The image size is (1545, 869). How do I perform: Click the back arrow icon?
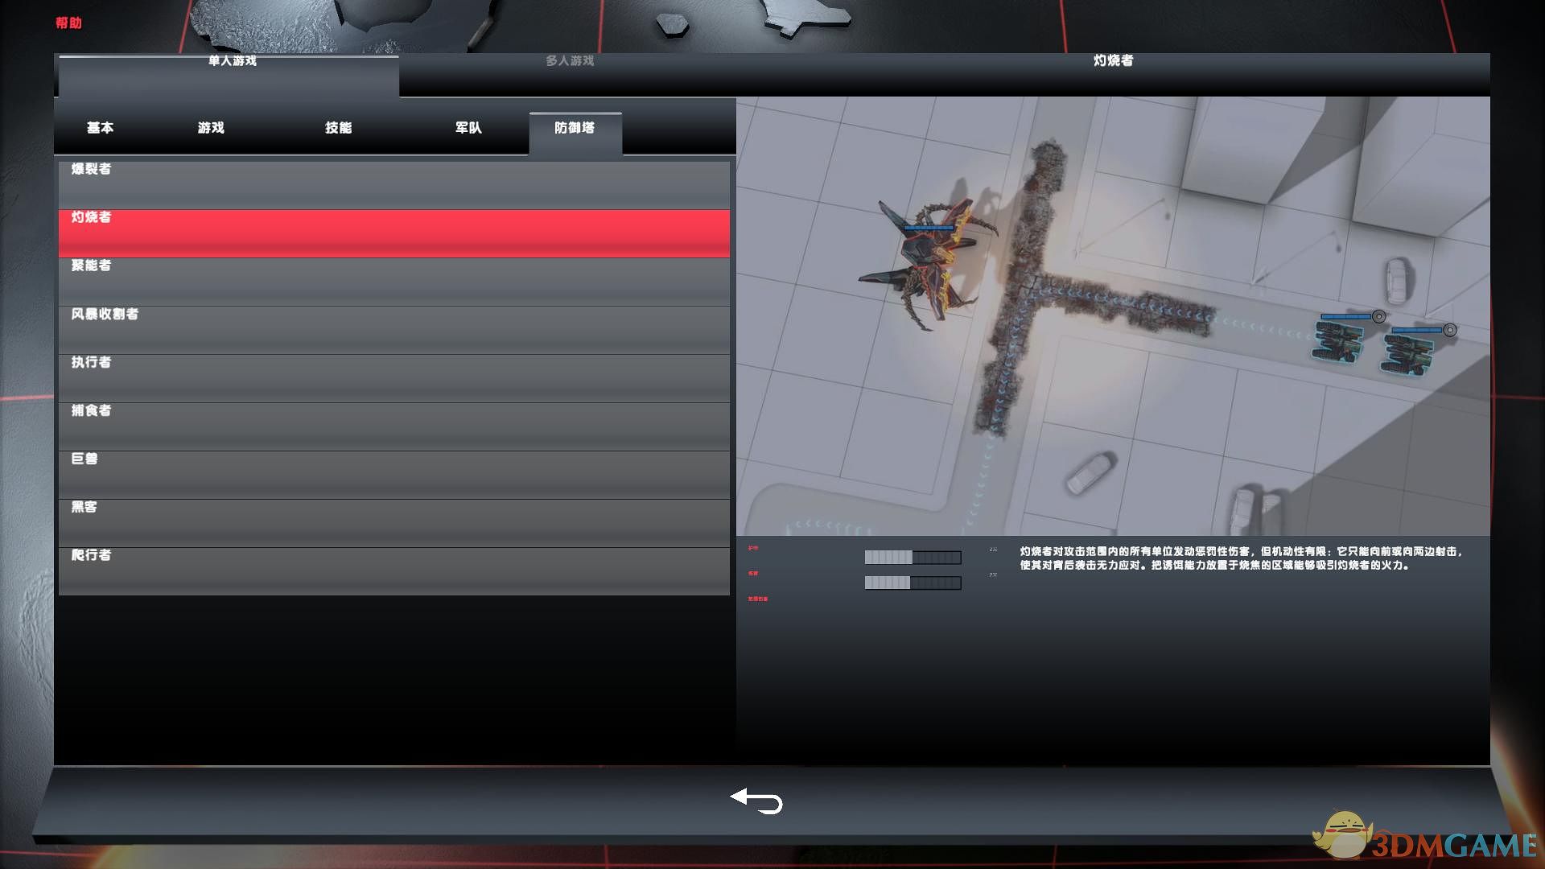click(x=756, y=801)
